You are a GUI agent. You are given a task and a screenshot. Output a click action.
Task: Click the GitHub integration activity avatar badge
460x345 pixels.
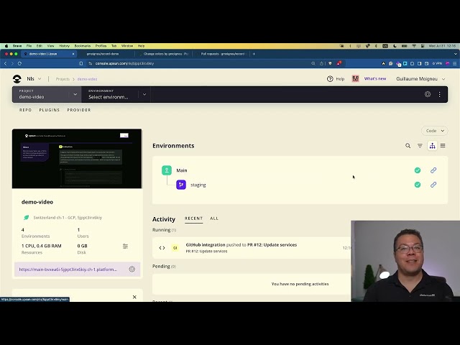(175, 248)
